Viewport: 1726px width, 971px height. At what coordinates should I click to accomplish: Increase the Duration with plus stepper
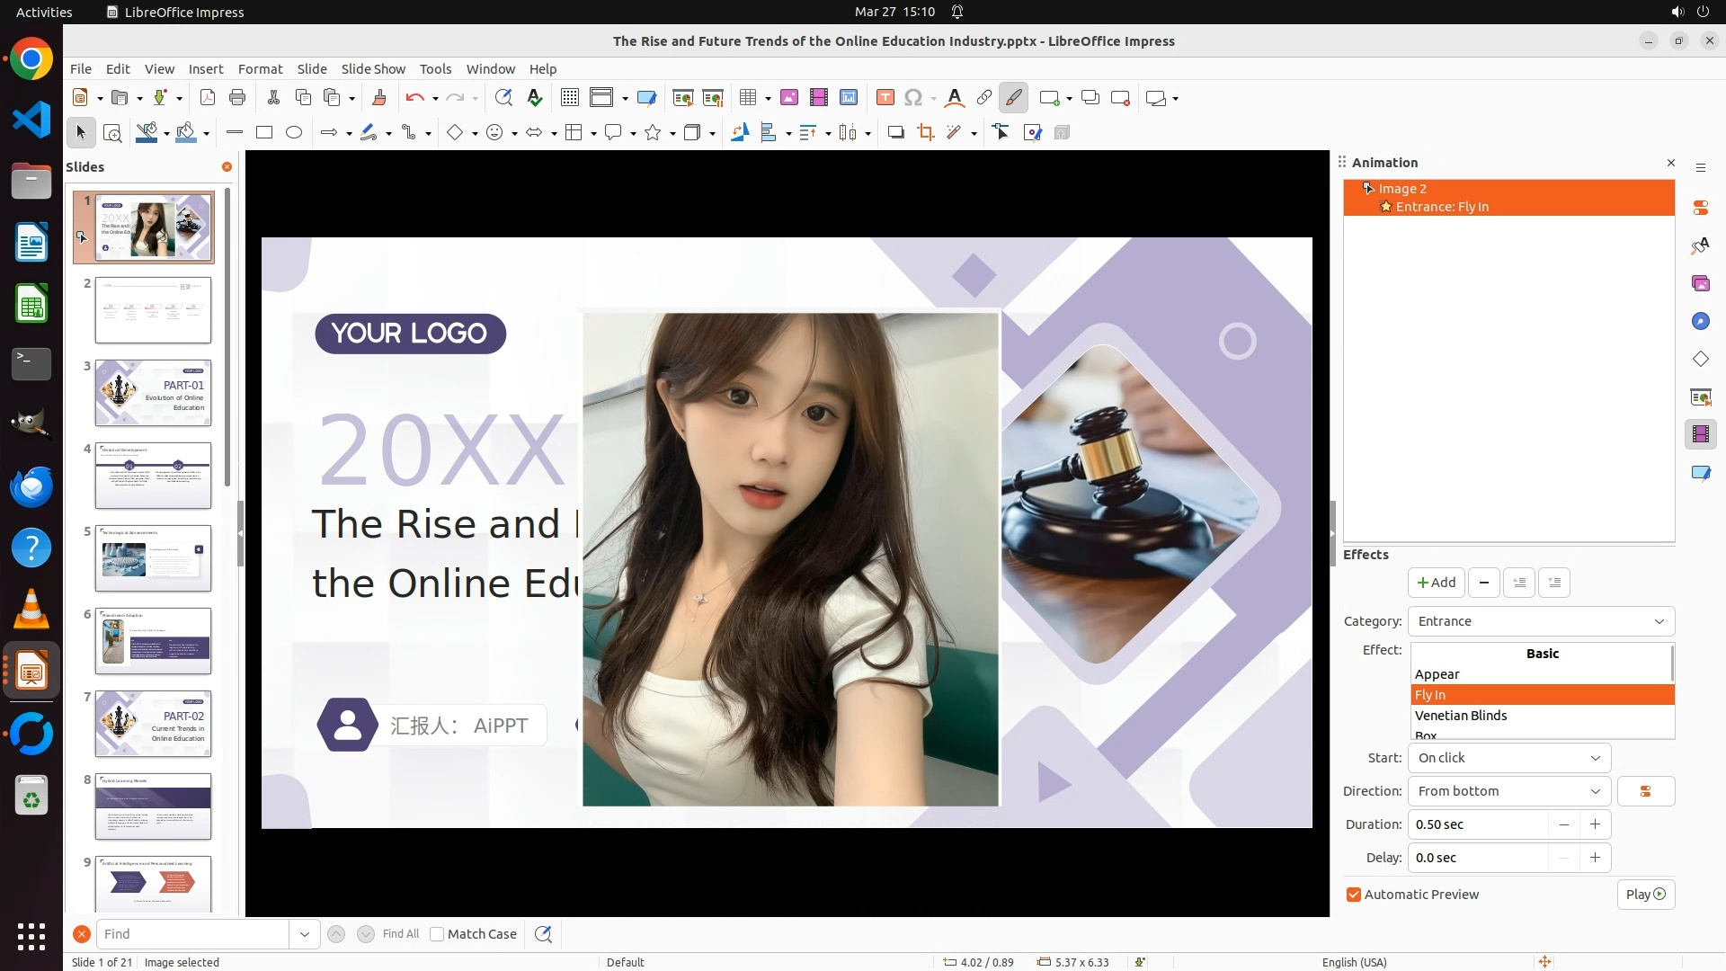click(1595, 824)
